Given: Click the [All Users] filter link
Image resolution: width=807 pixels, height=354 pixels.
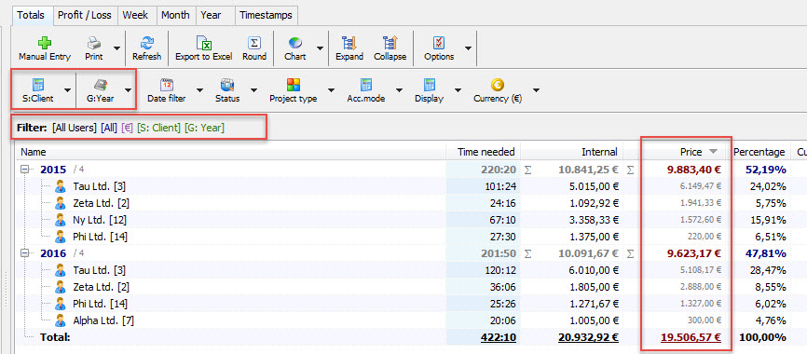Looking at the screenshot, I should point(75,128).
